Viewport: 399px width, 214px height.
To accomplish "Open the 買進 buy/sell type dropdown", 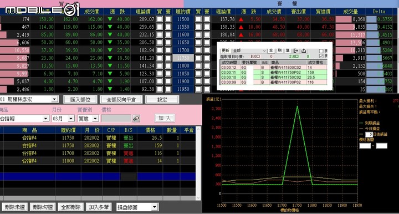I will coord(95,118).
